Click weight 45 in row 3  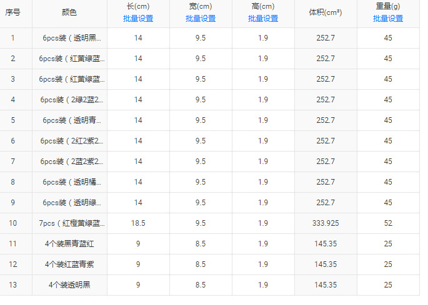(x=388, y=79)
